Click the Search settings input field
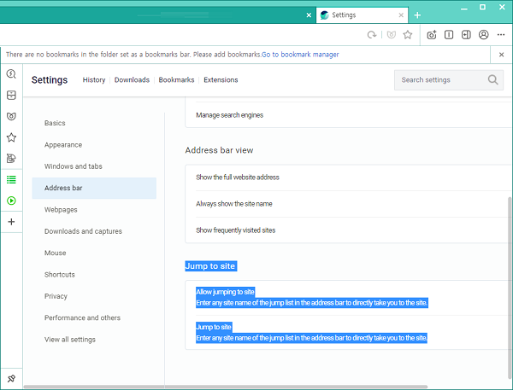 (x=440, y=80)
